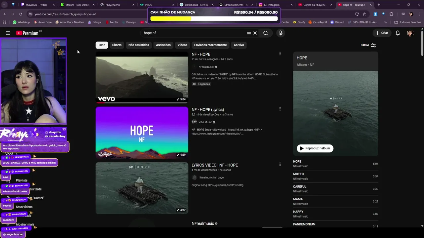Image resolution: width=424 pixels, height=238 pixels.
Task: Open the apps grid in bookmarks bar
Action: point(4,22)
